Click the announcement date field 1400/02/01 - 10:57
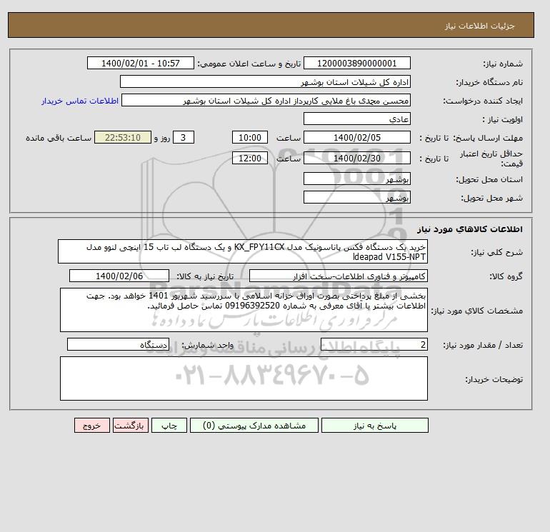This screenshot has height=532, width=550. click(x=140, y=63)
